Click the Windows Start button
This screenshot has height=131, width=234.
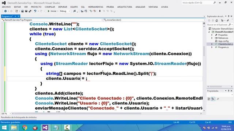point(4,128)
